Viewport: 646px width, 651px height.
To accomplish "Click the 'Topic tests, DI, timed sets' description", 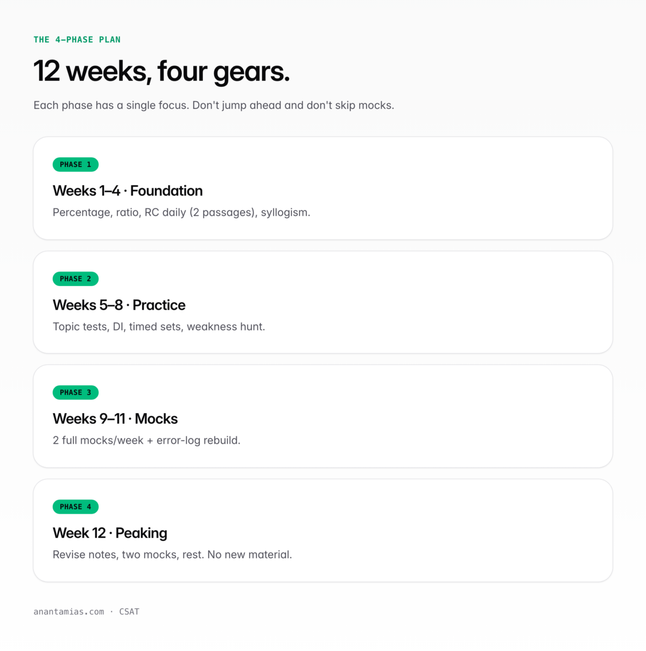I will (159, 327).
